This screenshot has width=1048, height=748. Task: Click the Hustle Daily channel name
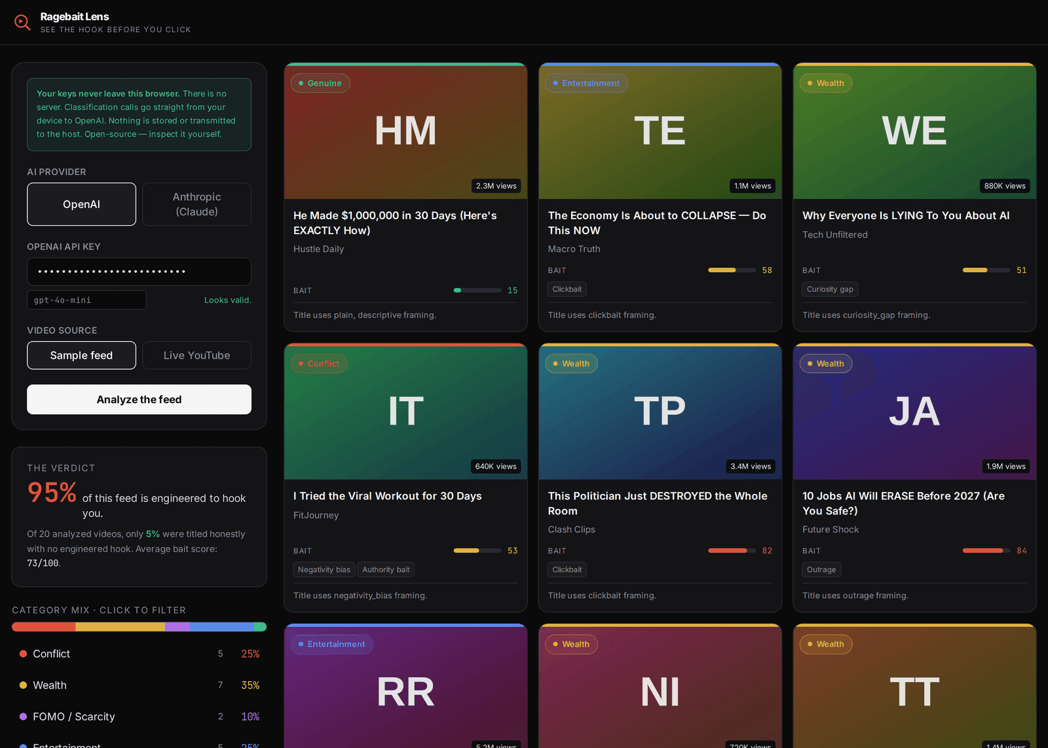318,249
